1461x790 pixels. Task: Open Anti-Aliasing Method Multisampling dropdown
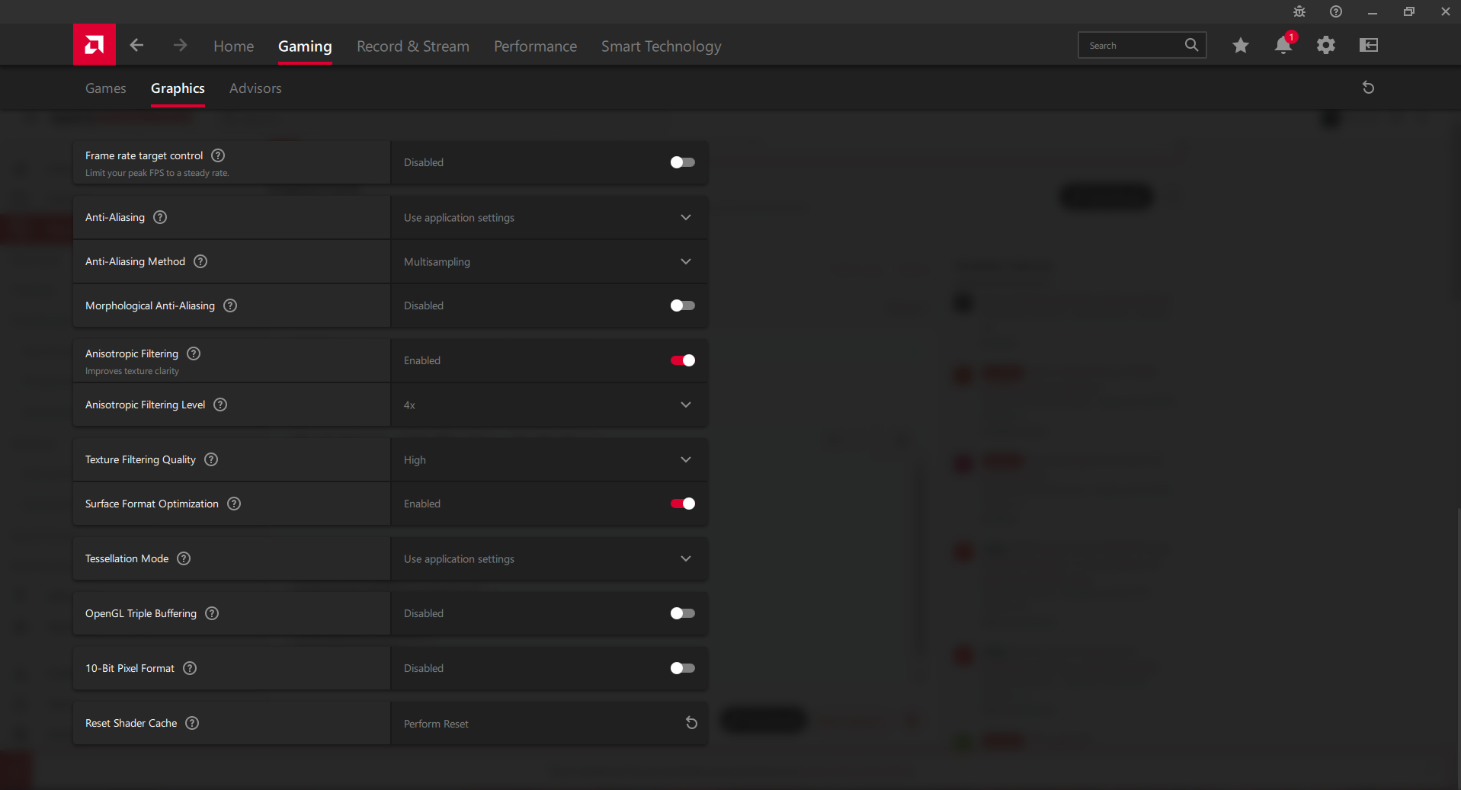pos(549,261)
